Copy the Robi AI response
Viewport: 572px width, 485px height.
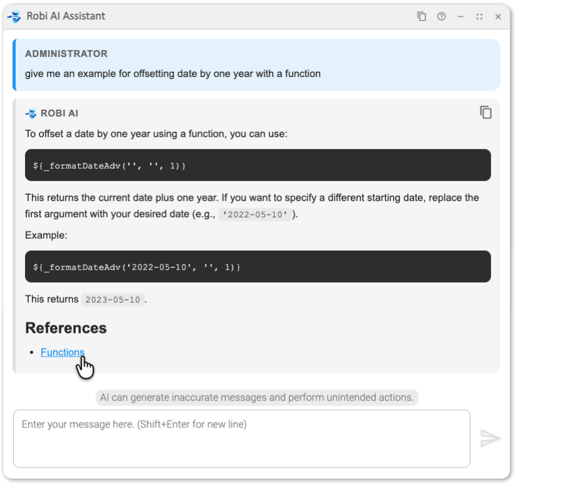[x=486, y=113]
